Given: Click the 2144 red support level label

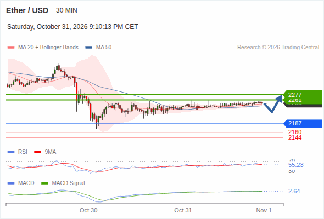Looking at the screenshot, I should click(295, 137).
